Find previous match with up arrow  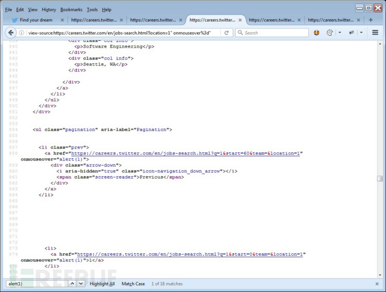click(x=72, y=284)
